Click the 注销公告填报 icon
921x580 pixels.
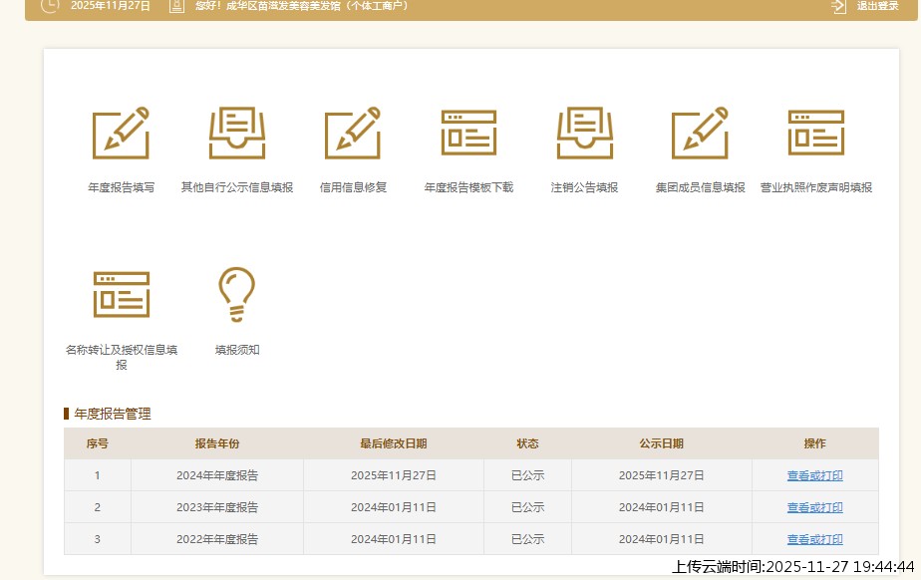tap(584, 132)
